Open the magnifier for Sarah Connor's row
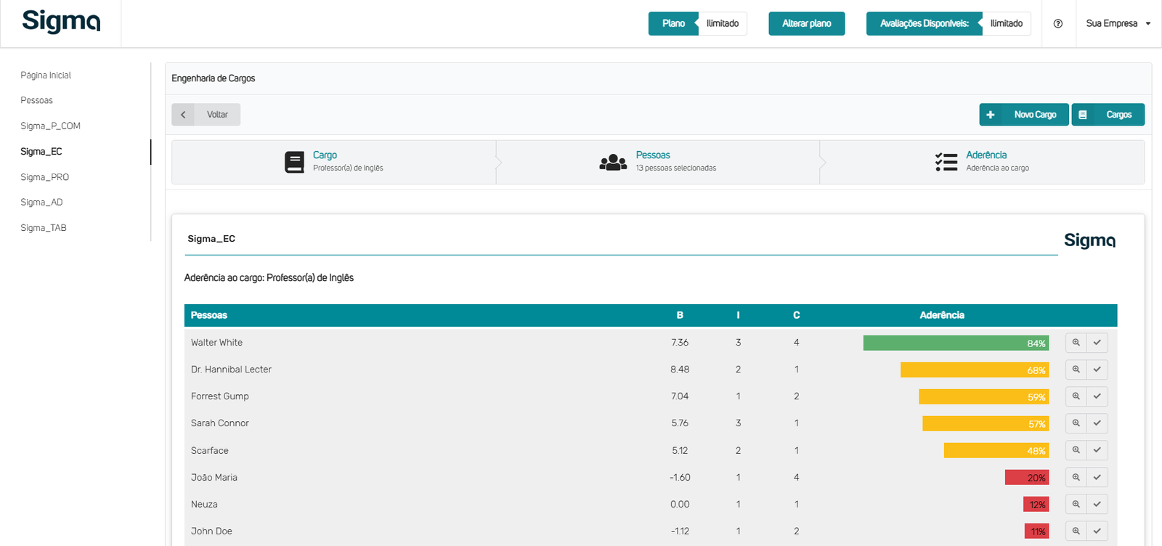This screenshot has width=1162, height=546. (1076, 423)
